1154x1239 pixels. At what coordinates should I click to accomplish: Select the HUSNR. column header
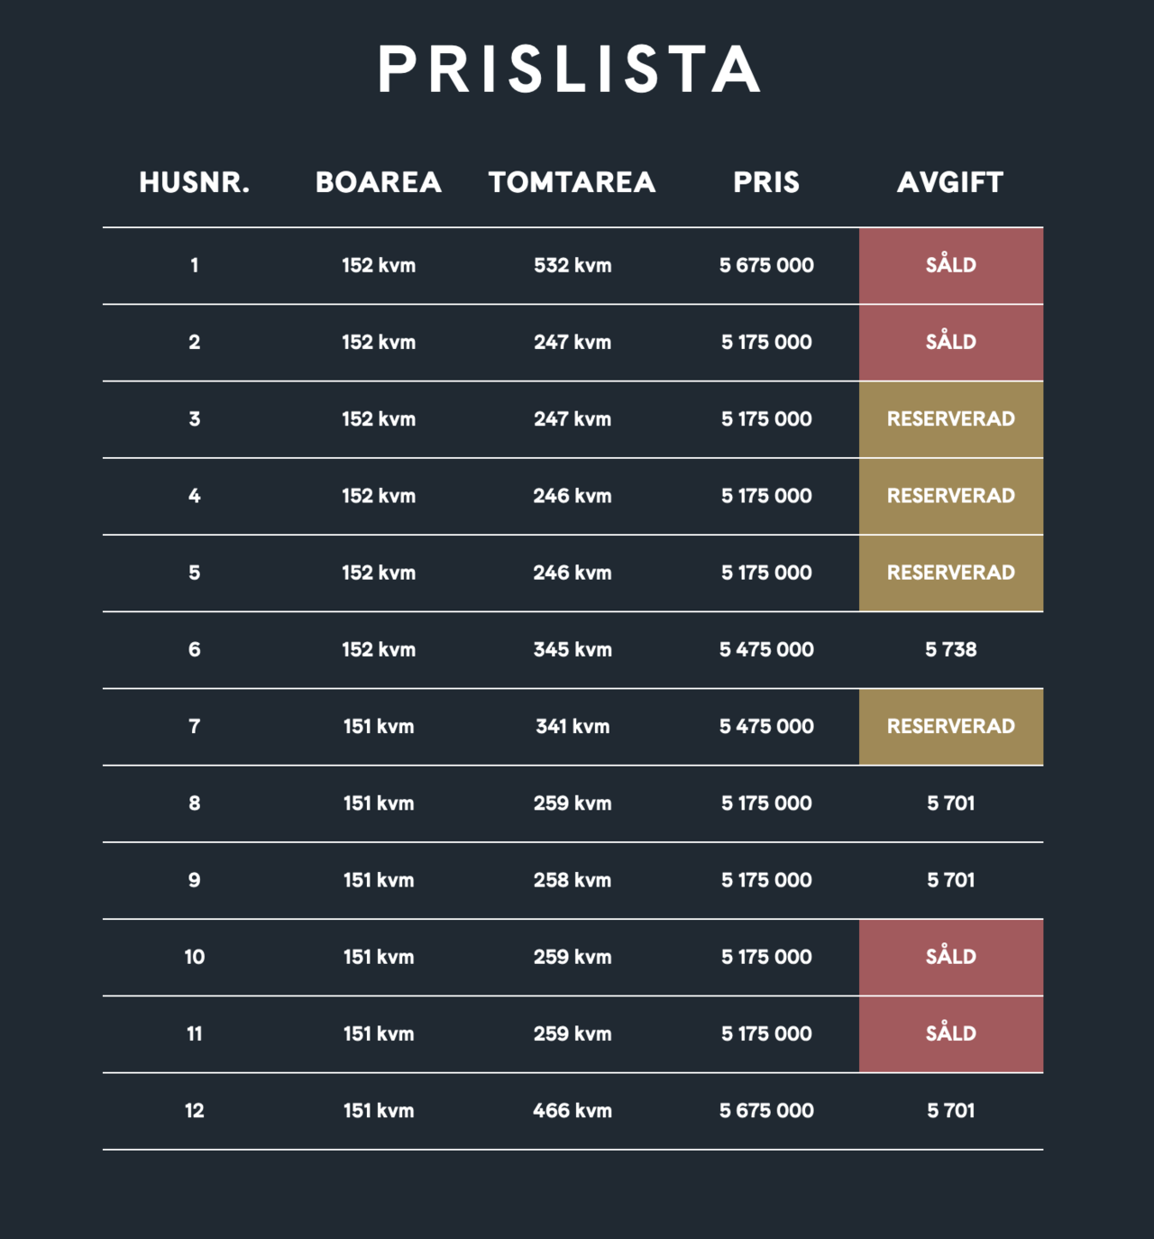tap(195, 183)
